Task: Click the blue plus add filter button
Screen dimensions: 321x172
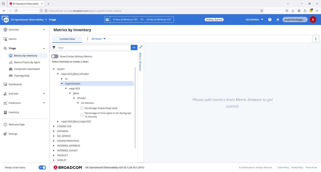Action: 134,47
